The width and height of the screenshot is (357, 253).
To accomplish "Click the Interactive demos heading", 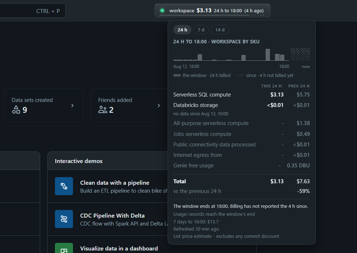I will (x=78, y=161).
